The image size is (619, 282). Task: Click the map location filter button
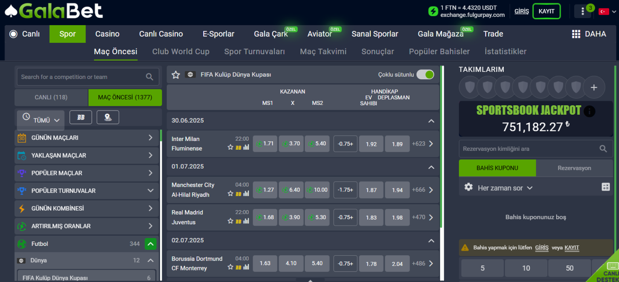point(108,117)
